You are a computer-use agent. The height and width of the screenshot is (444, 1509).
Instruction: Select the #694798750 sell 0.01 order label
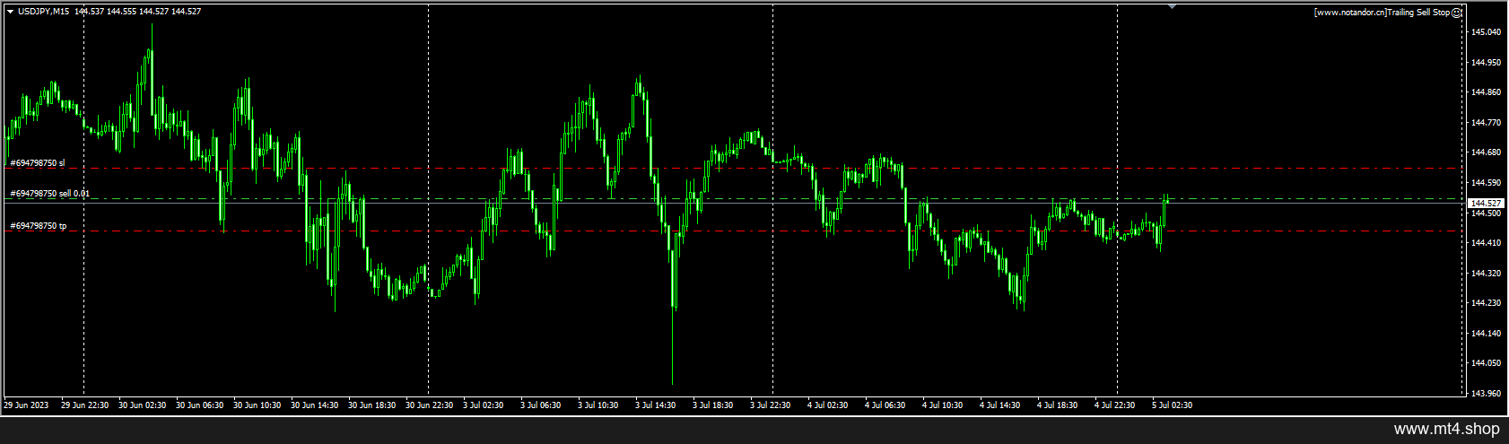point(49,193)
